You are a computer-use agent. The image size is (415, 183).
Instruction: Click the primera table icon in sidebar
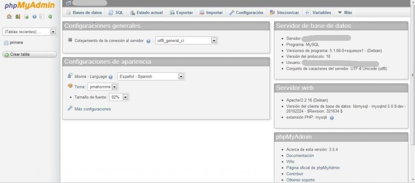click(6, 43)
